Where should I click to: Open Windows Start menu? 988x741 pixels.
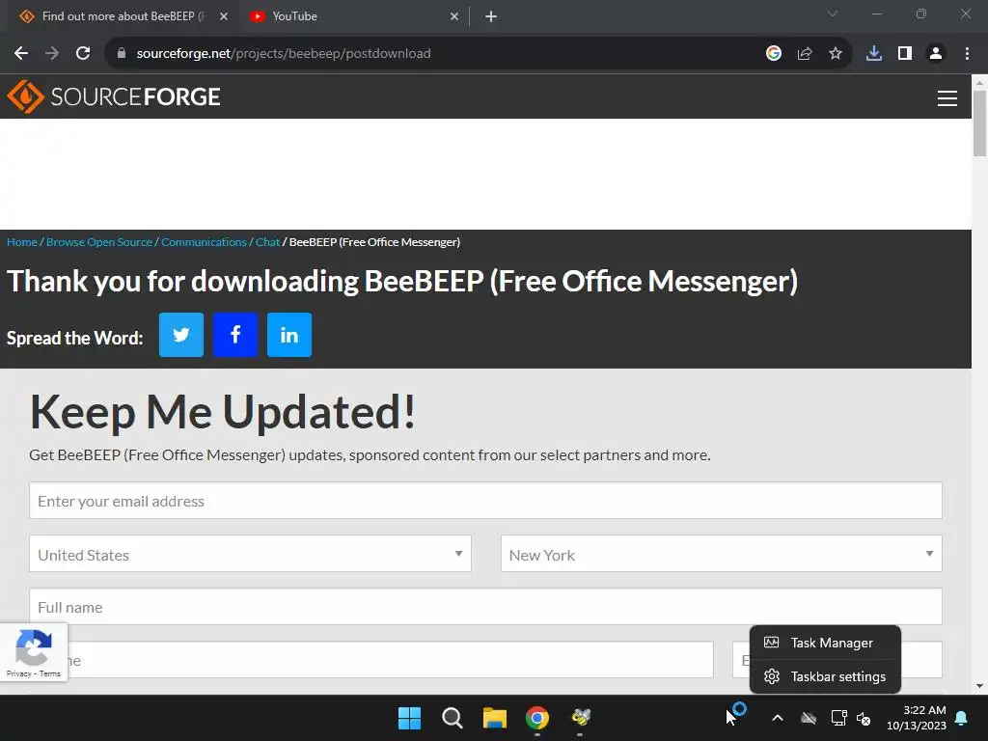[x=409, y=718]
